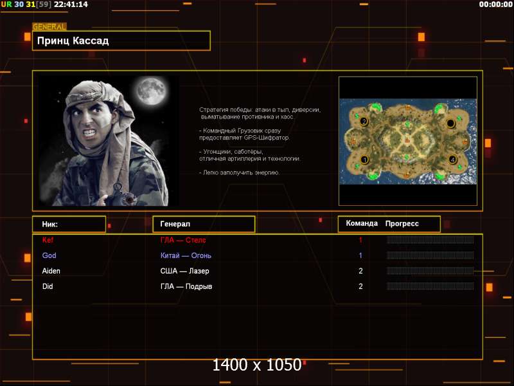The width and height of the screenshot is (514, 386).
Task: Click God's loading progress bar
Action: coord(430,255)
